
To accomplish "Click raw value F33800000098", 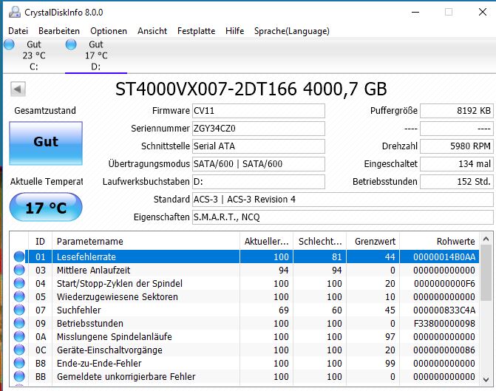I will (x=444, y=324).
